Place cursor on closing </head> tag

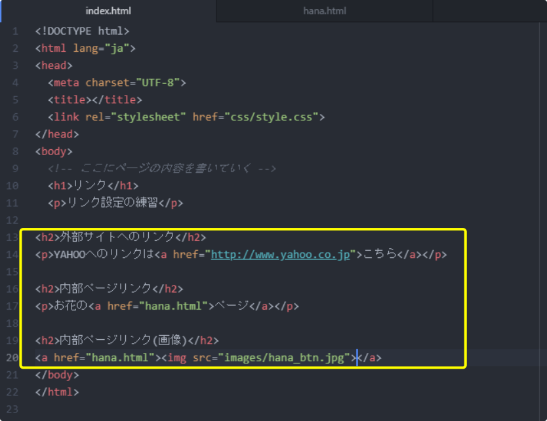coord(57,134)
